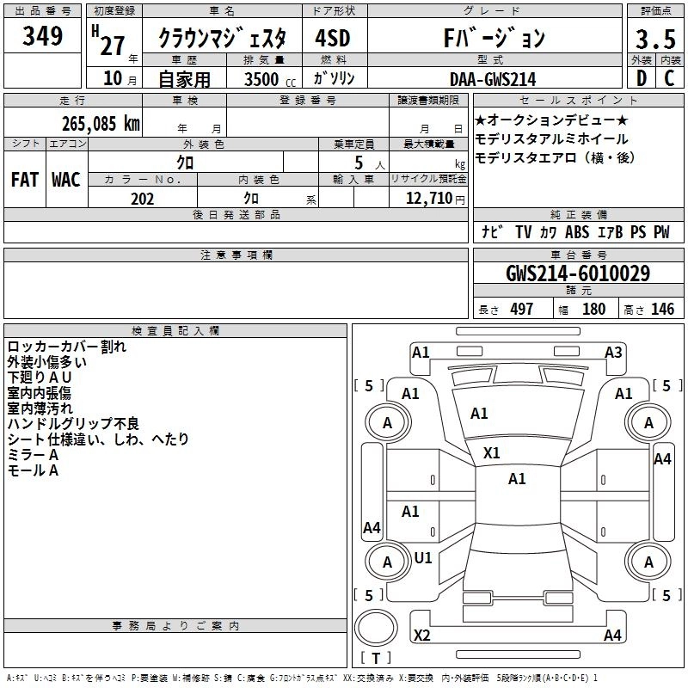The height and width of the screenshot is (688, 688).
Task: Click the car name クラウンマジェスタ
Action: click(222, 38)
